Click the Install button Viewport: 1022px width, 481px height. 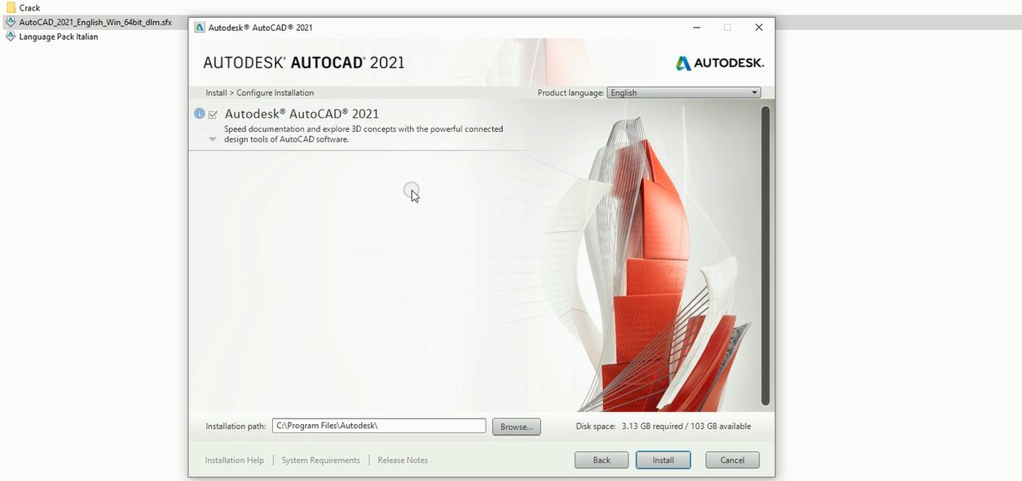pyautogui.click(x=663, y=460)
